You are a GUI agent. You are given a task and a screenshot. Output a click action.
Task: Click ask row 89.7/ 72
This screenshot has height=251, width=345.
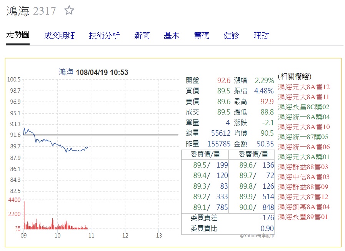coord(257,176)
